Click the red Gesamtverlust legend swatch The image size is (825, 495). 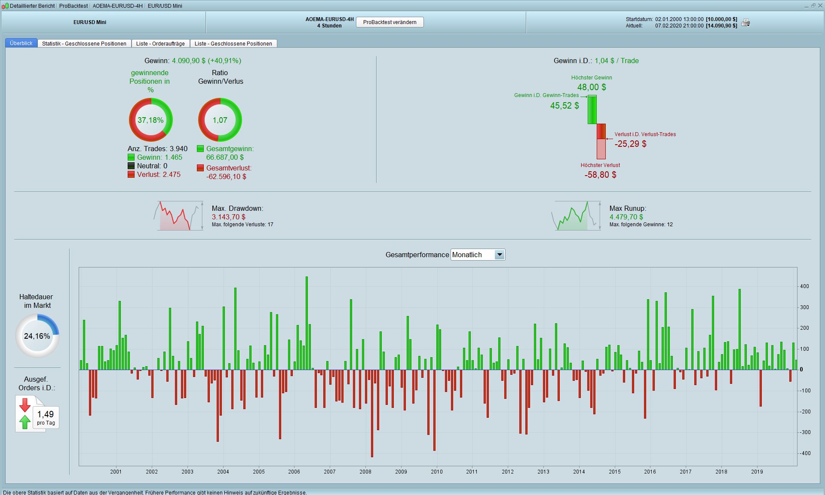coord(200,168)
